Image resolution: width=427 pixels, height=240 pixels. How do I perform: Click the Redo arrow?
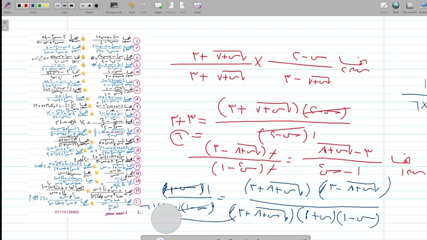tap(143, 7)
